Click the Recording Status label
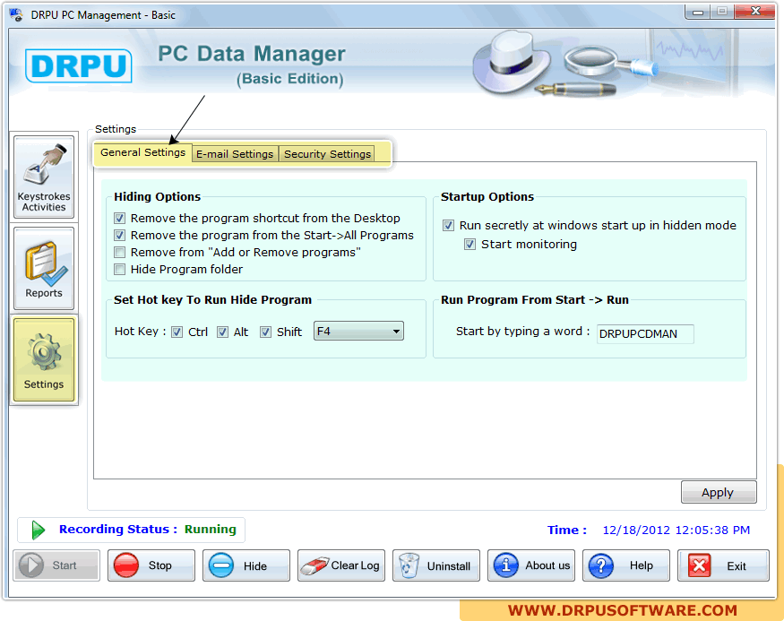This screenshot has height=621, width=784. click(118, 529)
